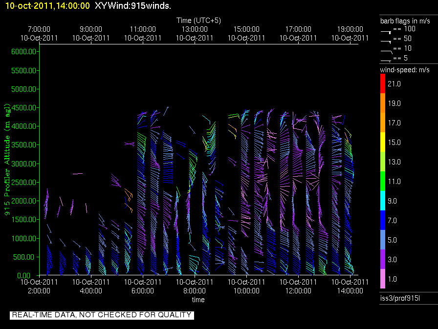Click the 1500.00 altitude label
The image size is (438, 329).
pos(24,220)
